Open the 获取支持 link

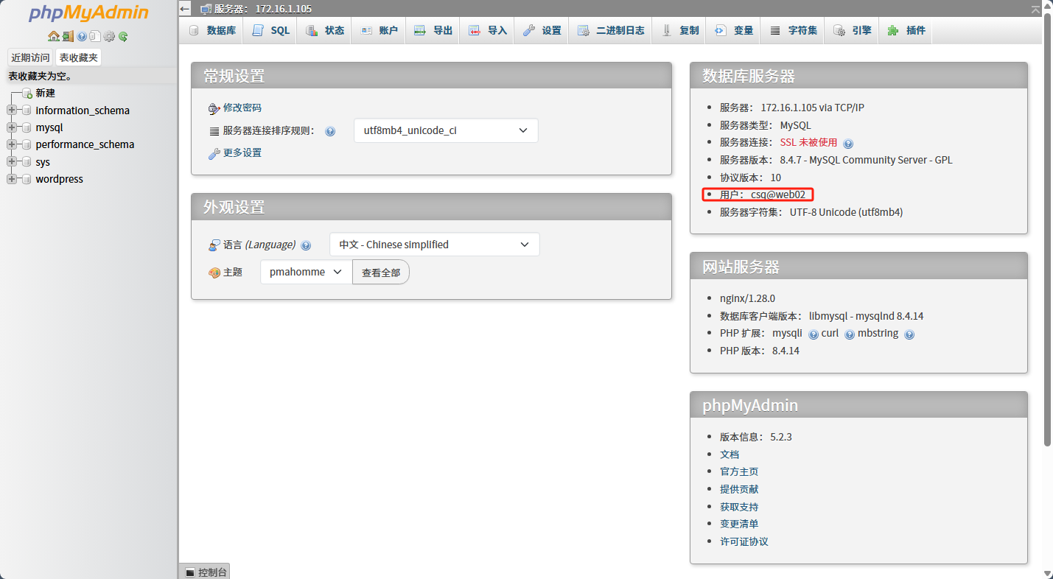[739, 507]
